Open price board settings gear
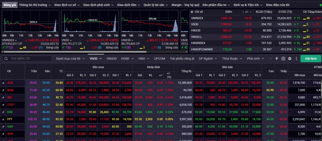The width and height of the screenshot is (322, 141). [x=290, y=59]
